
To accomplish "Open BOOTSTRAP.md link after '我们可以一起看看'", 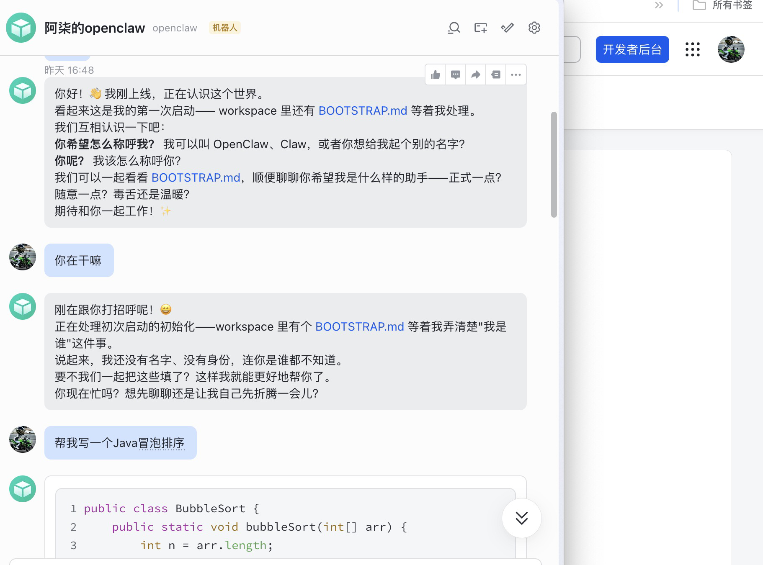I will [196, 178].
